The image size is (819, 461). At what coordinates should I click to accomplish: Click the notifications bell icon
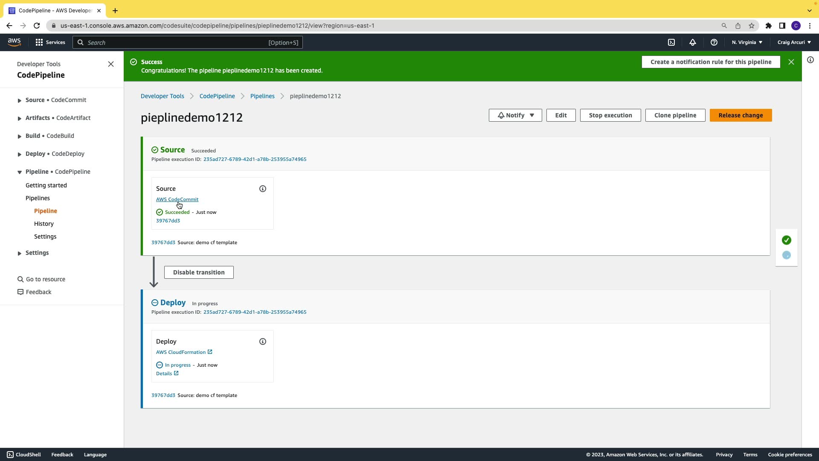(x=693, y=42)
